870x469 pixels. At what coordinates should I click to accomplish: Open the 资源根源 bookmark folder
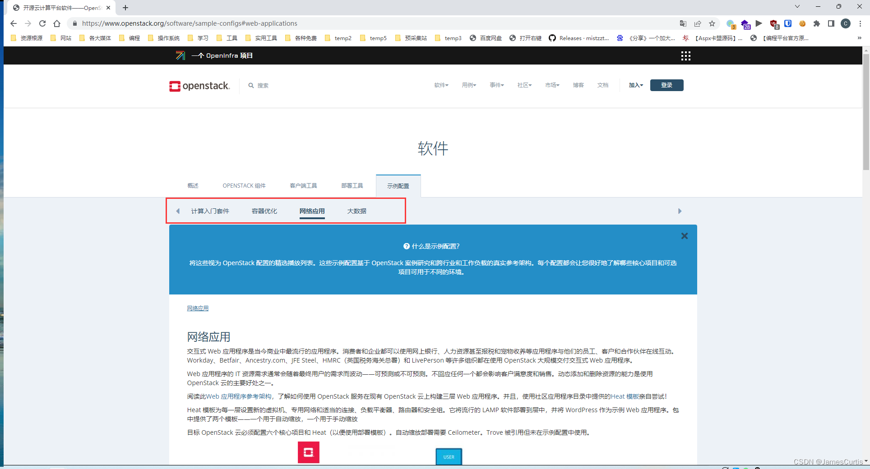tap(26, 38)
